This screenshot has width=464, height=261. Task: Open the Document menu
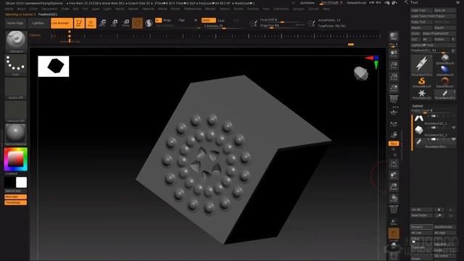[49, 9]
